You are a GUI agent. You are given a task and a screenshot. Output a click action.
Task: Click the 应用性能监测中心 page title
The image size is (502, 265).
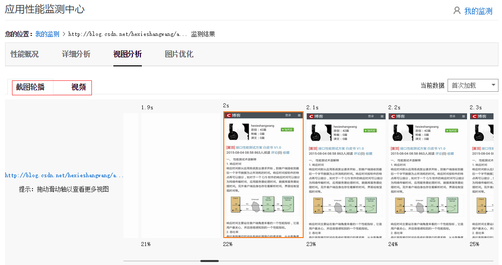45,9
